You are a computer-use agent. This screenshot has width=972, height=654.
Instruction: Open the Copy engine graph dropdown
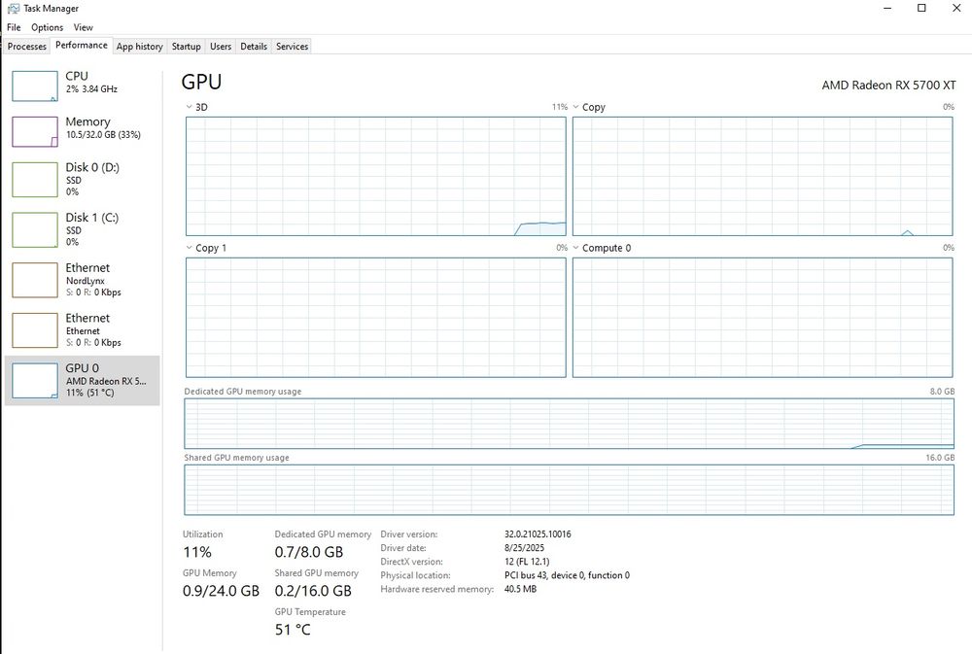[575, 107]
